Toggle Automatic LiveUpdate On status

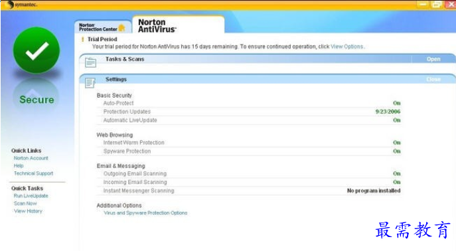coord(397,120)
